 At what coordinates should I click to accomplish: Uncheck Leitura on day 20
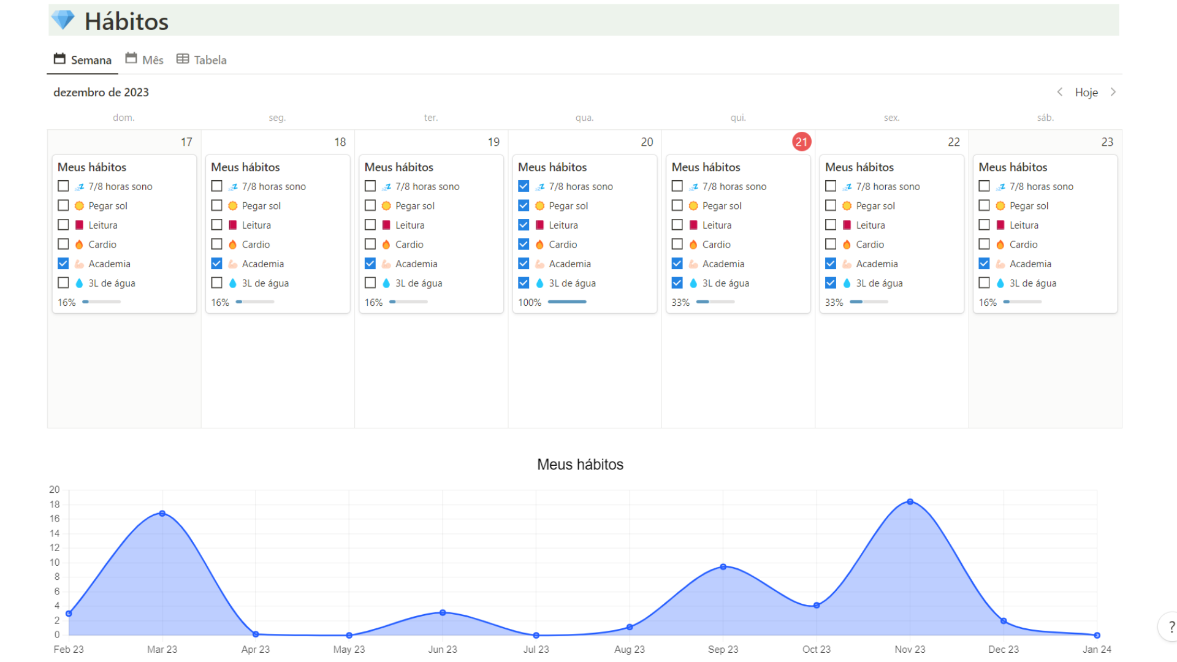(x=524, y=224)
